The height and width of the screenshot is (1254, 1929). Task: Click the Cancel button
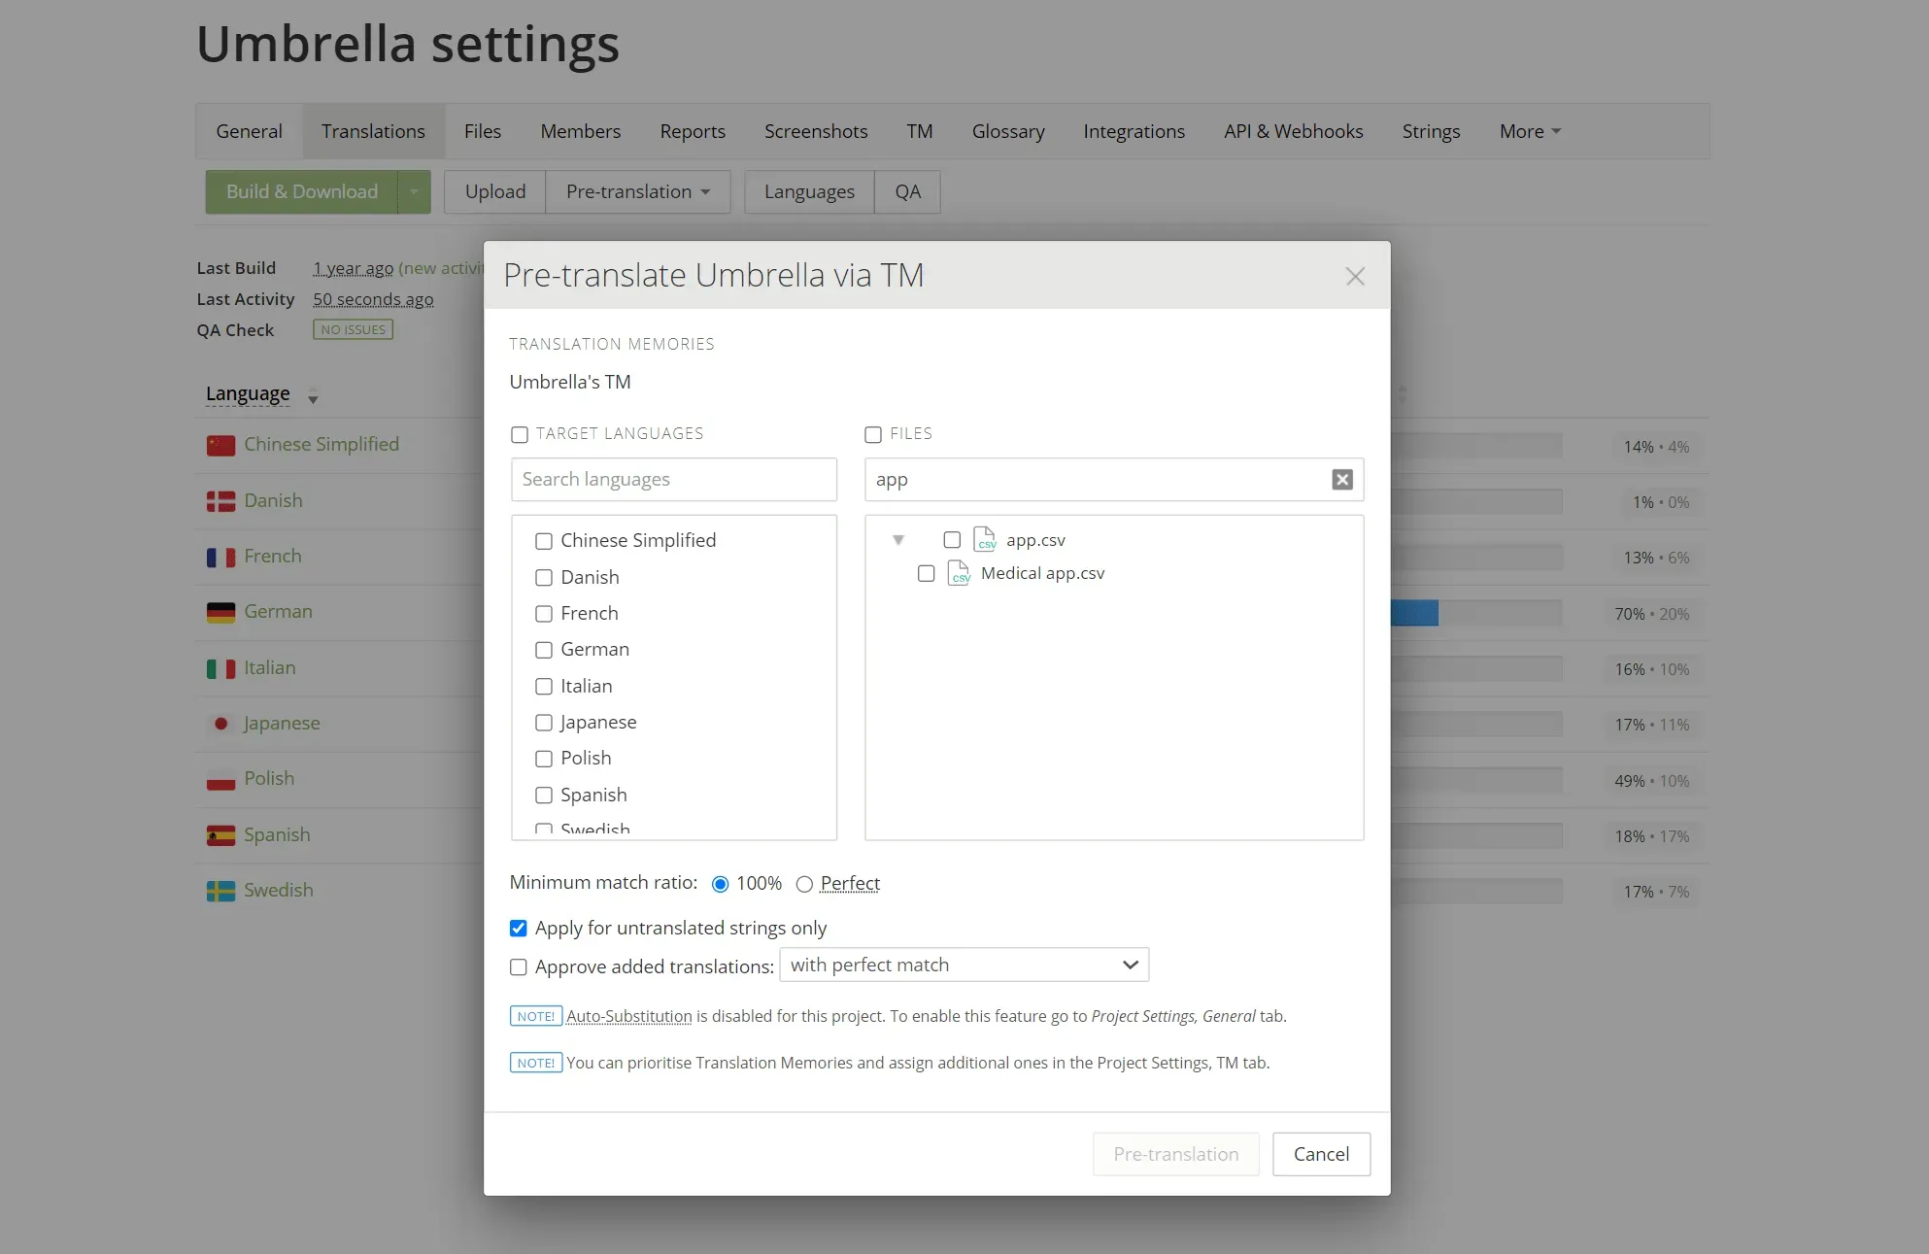1321,1154
